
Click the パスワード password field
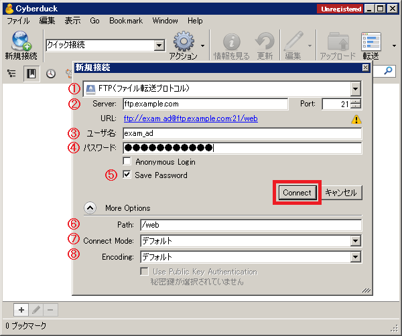[x=243, y=148]
